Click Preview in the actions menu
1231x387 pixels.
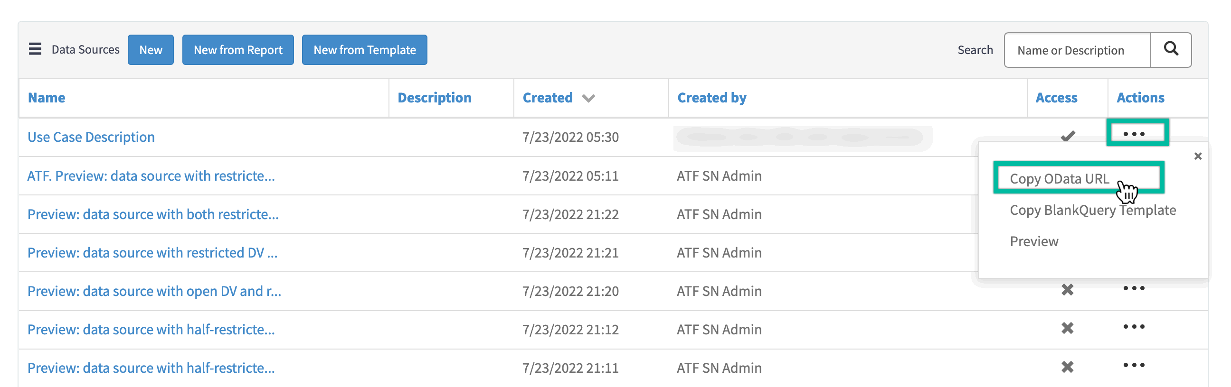(1034, 241)
